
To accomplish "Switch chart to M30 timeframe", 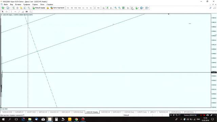I will 79,8.
